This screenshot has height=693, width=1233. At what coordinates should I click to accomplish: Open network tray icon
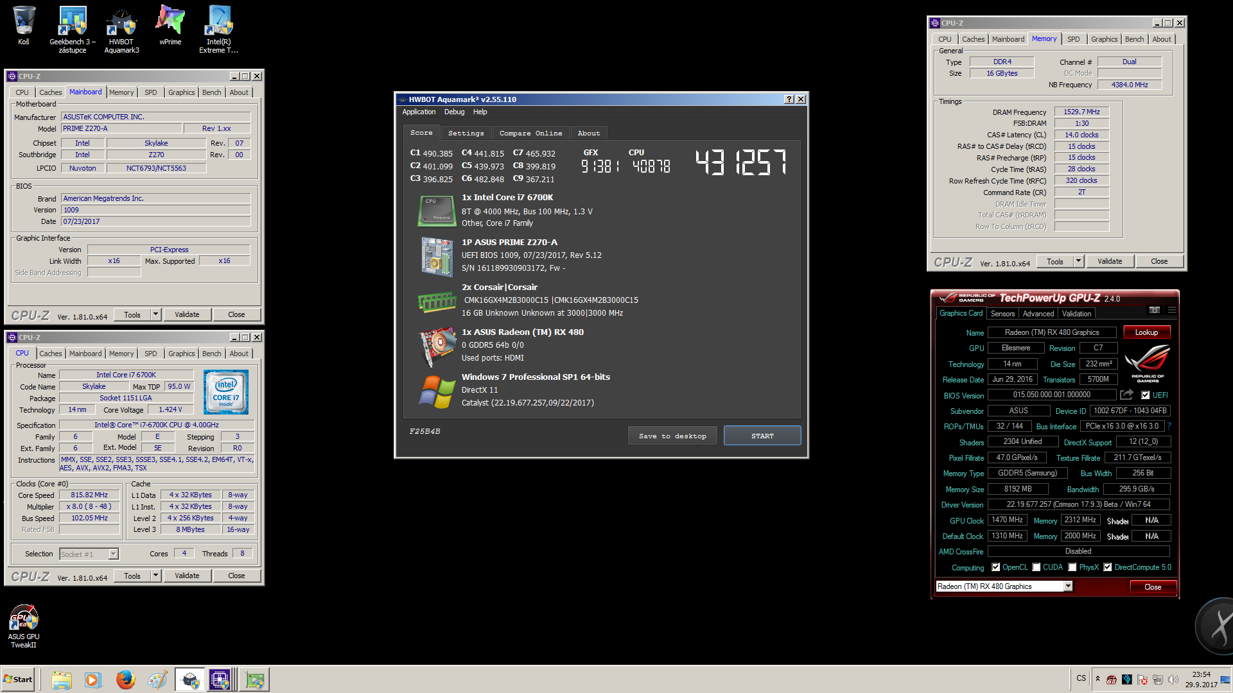(x=1158, y=680)
